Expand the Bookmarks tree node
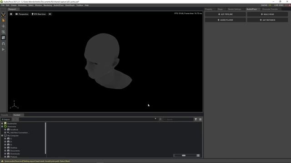291x163 pixels. coord(2,124)
